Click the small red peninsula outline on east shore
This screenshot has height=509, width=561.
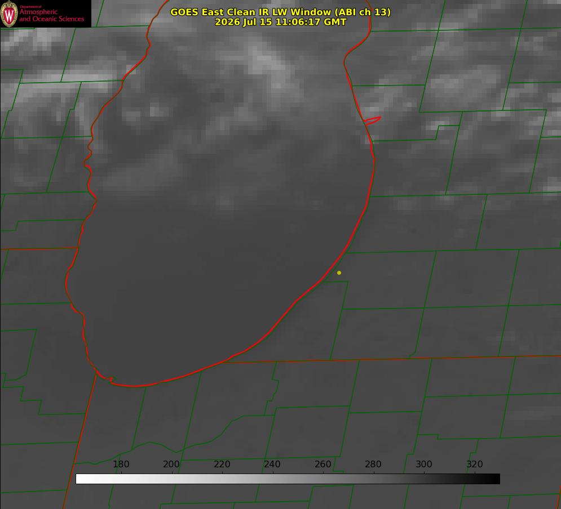372,120
